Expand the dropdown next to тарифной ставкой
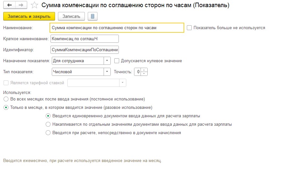The width and height of the screenshot is (283, 174). [x=122, y=83]
